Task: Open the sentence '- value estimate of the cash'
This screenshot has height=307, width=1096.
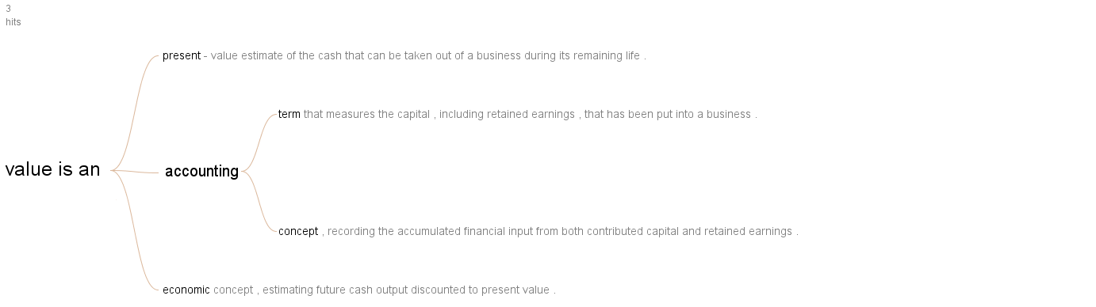Action: (x=425, y=56)
